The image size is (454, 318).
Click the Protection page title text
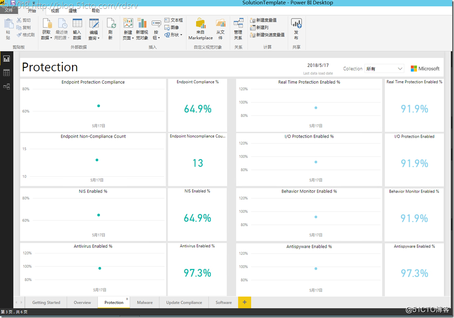click(x=50, y=67)
